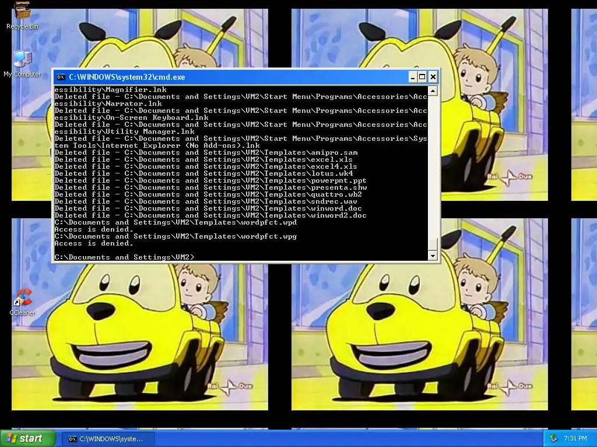
Task: Click the line ending with amipro.sam
Action: (x=206, y=152)
